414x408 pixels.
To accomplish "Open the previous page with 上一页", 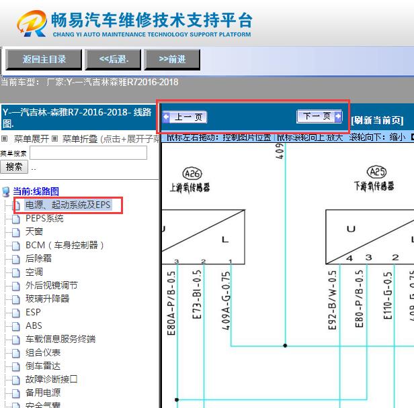I will 185,117.
